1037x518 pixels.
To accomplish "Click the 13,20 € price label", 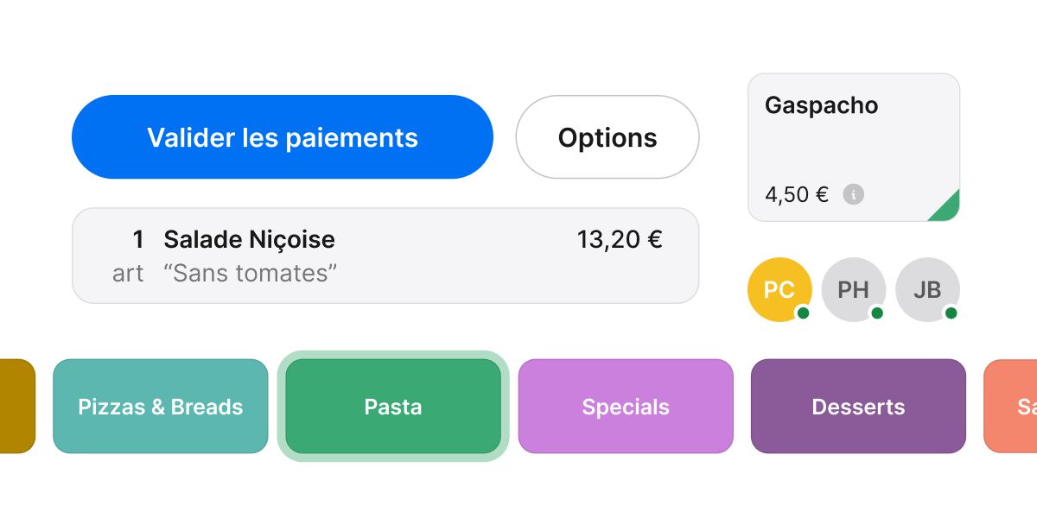I will (x=620, y=239).
